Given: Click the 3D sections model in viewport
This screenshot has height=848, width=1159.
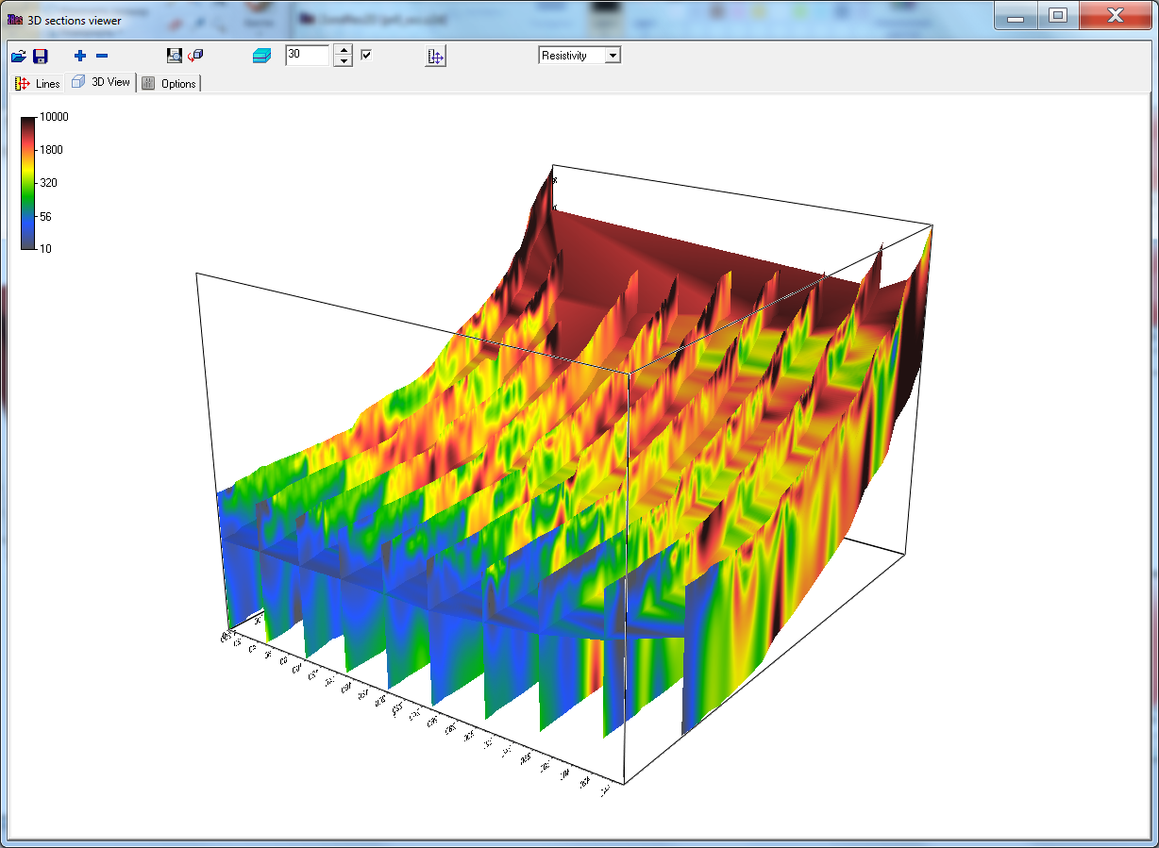Looking at the screenshot, I should (566, 472).
